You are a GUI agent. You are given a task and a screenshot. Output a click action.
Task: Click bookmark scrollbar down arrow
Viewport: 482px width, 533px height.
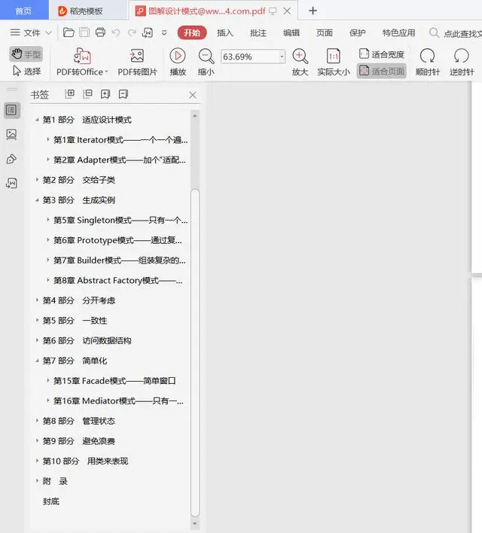click(x=195, y=524)
